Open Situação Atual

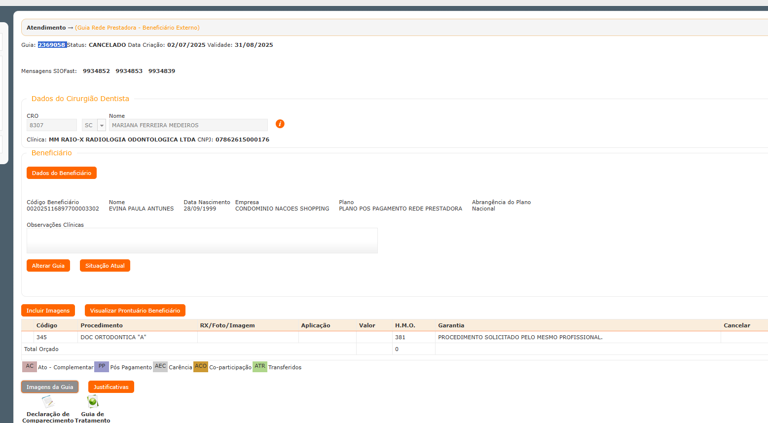(x=105, y=266)
